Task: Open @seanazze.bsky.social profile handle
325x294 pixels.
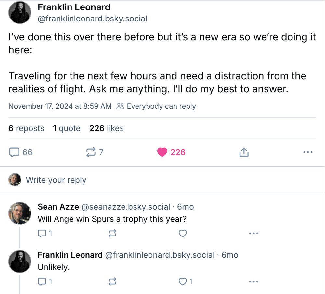Action: 126,207
